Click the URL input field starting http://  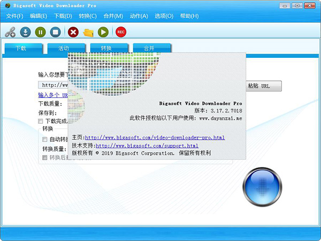coord(53,85)
